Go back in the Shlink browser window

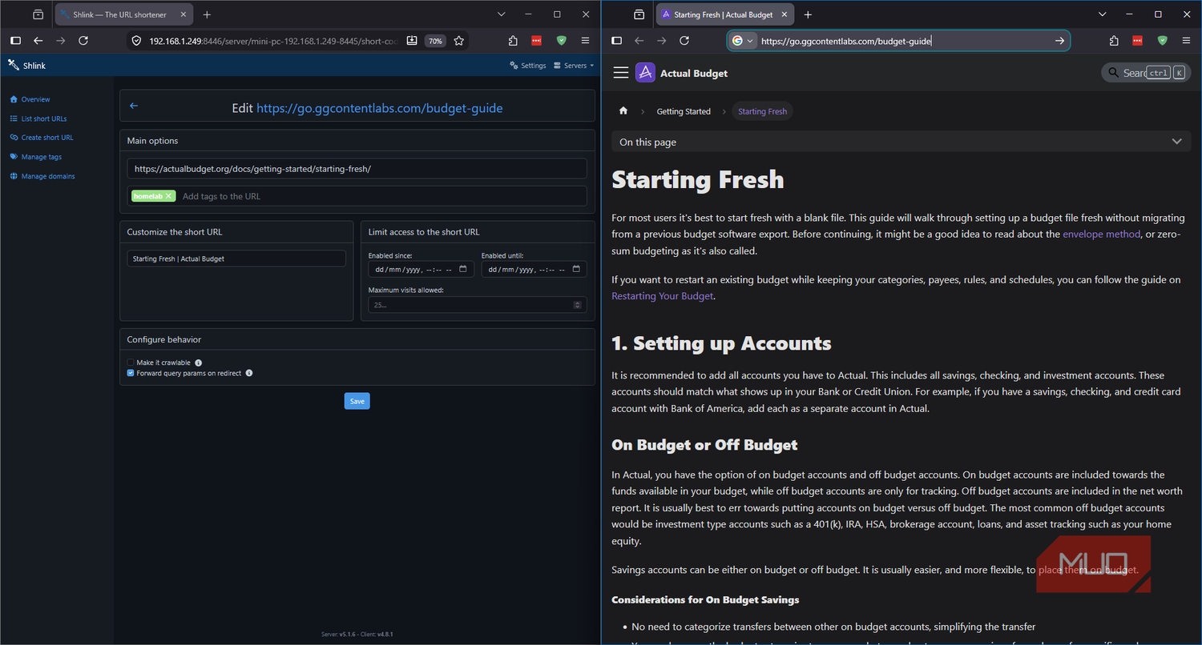(x=38, y=41)
